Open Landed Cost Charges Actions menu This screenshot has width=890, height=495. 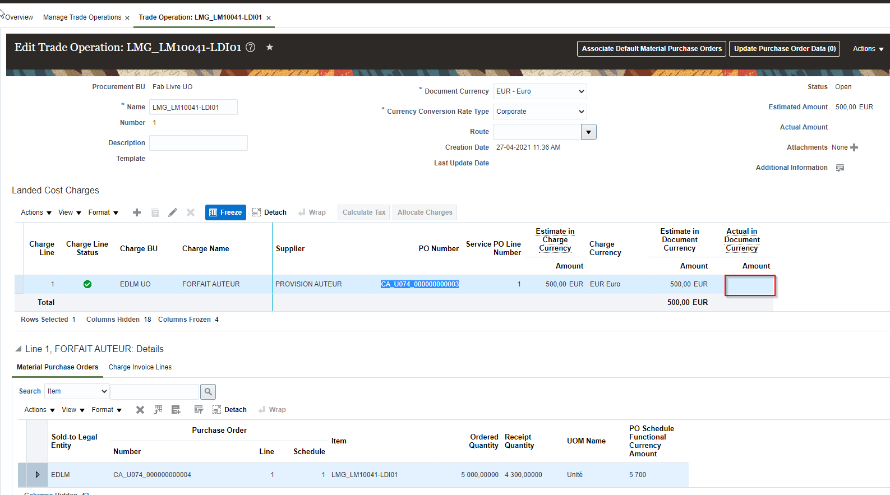coord(36,212)
